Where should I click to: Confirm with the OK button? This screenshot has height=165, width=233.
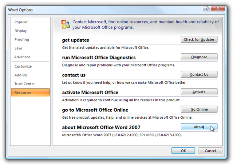pos(183,151)
